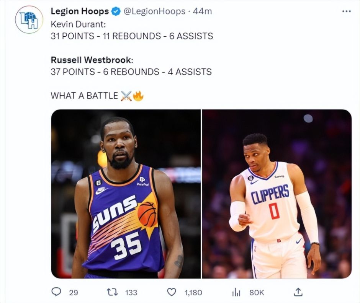Click the like count 1,180
The image size is (360, 303).
tap(193, 292)
